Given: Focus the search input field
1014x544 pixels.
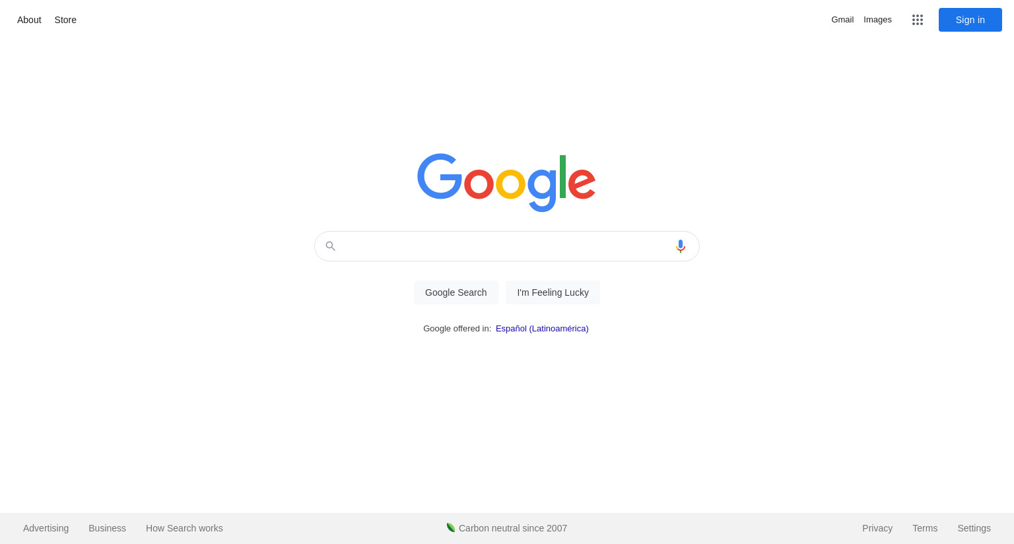Looking at the screenshot, I should (506, 246).
